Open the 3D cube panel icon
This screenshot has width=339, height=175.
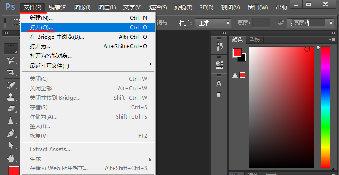click(219, 64)
